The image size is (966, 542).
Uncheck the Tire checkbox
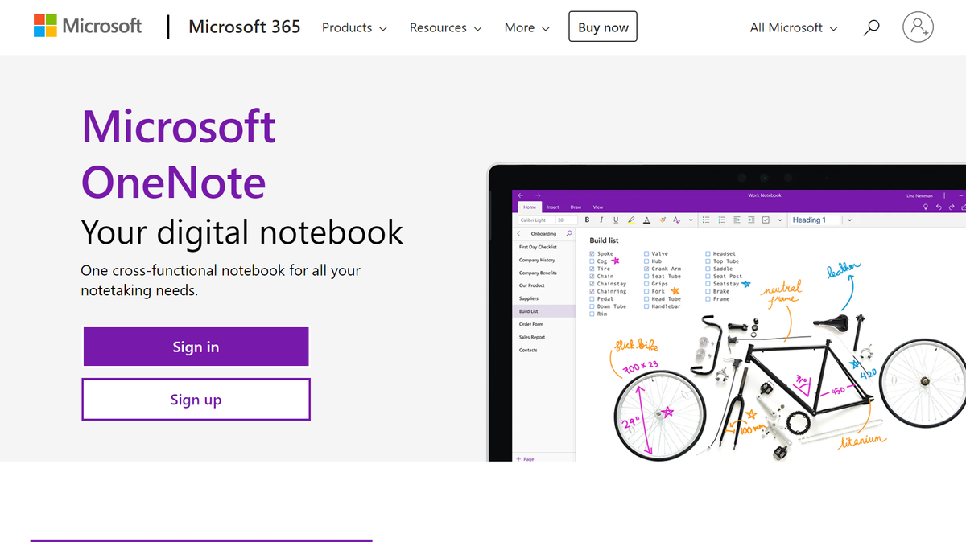[592, 269]
